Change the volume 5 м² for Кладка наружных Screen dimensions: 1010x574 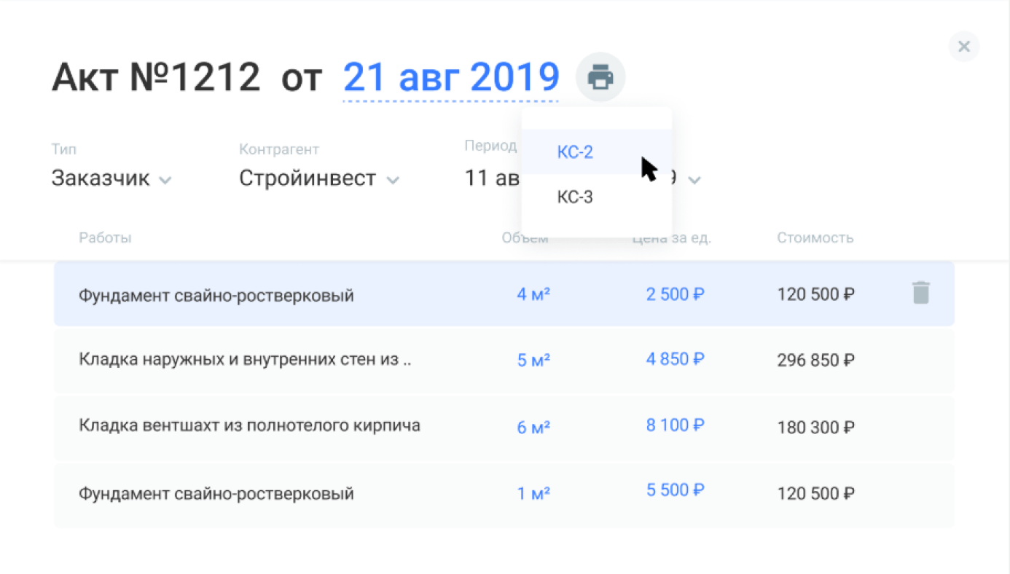[533, 361]
